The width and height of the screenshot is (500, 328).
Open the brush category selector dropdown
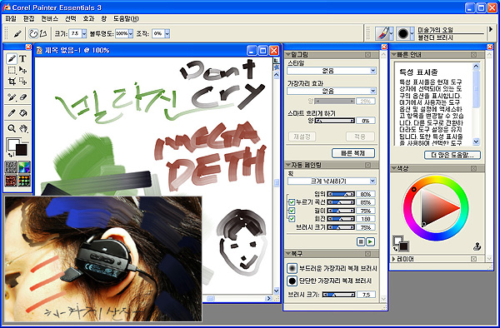(x=392, y=33)
